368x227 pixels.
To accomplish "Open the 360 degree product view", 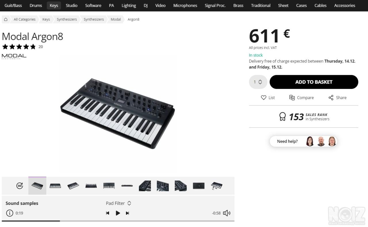I will pyautogui.click(x=20, y=186).
